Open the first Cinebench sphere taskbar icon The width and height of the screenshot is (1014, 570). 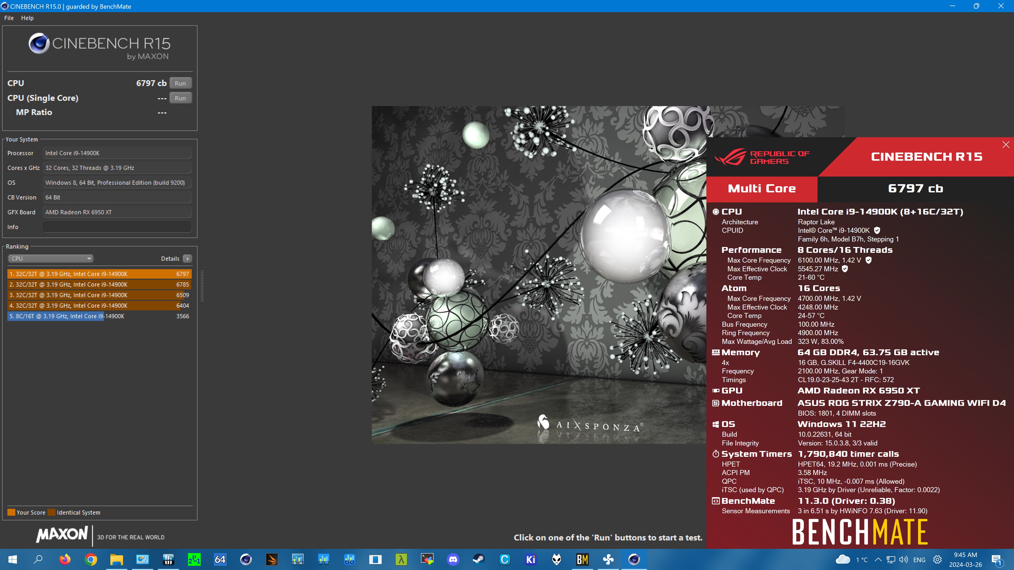(x=246, y=559)
